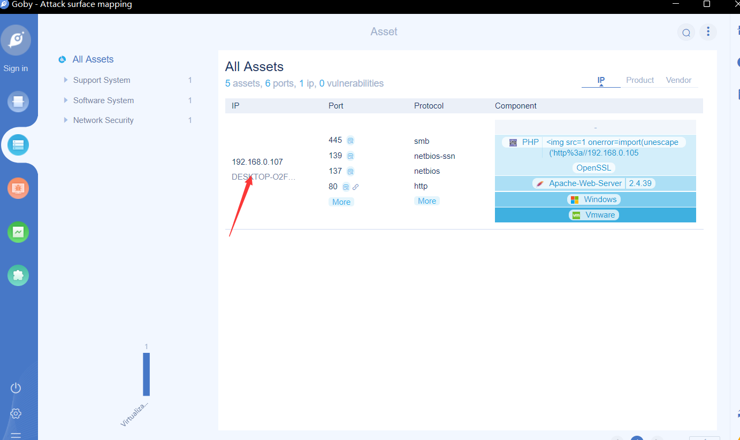Click the Component column header
740x440 pixels.
pyautogui.click(x=516, y=106)
